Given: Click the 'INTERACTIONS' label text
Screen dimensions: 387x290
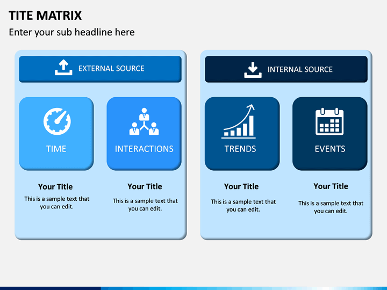Looking at the screenshot, I should point(144,149).
